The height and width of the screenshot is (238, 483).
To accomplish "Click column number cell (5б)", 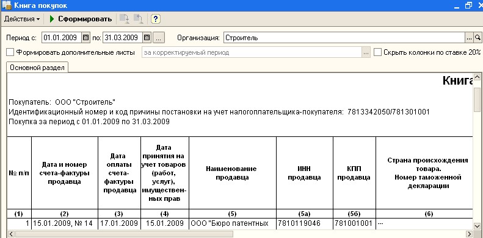I will click(355, 214).
